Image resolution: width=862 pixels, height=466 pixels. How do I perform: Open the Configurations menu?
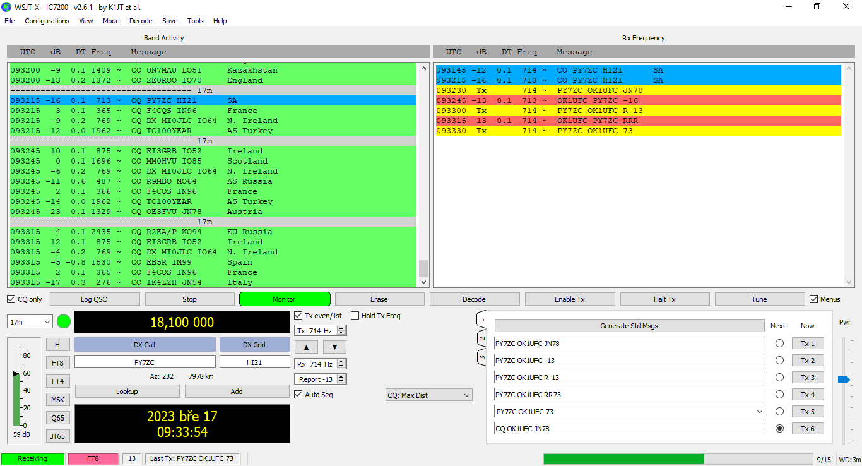(47, 21)
